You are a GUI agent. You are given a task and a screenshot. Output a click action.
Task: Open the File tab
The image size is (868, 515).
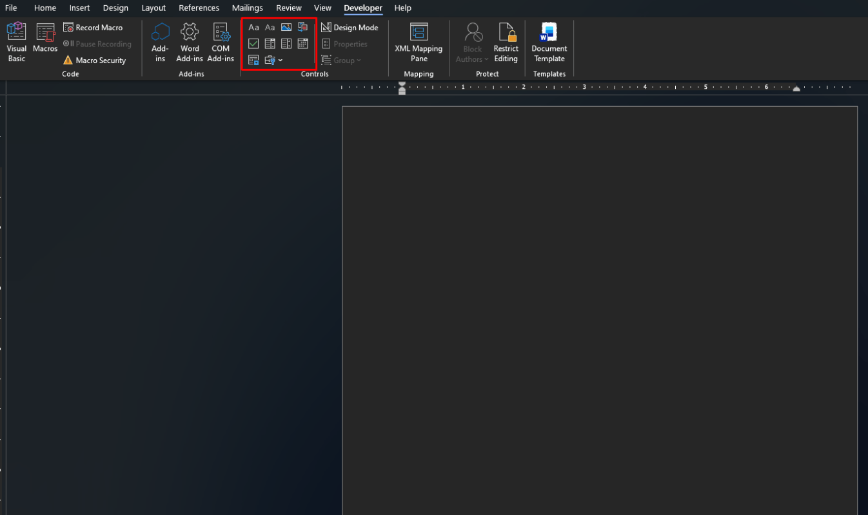(11, 8)
